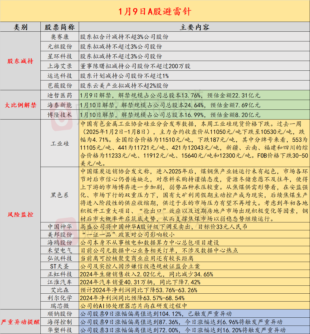Click the "ST天圣" stock cell
Viewport: 310px width, 334px height.
click(60, 266)
